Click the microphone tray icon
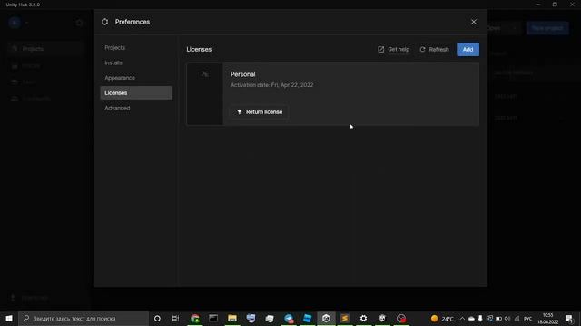 [x=480, y=319]
